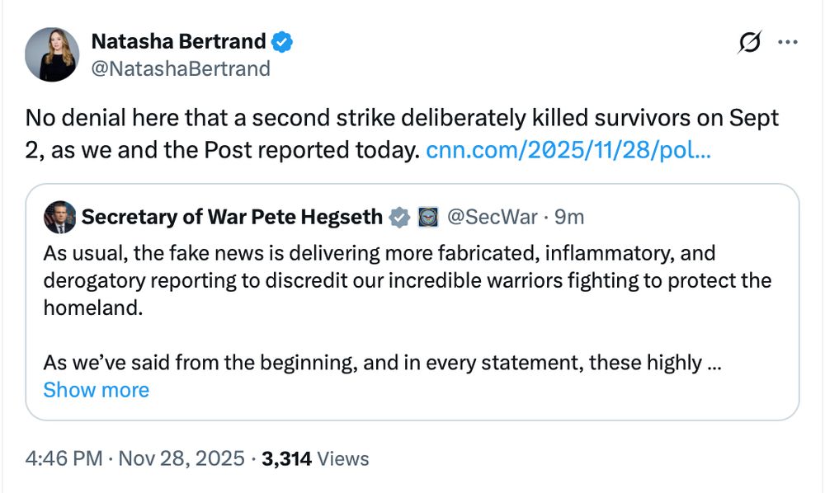View the 3,314 Views count
Image resolution: width=825 pixels, height=493 pixels.
pyautogui.click(x=315, y=458)
